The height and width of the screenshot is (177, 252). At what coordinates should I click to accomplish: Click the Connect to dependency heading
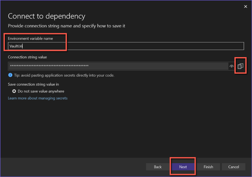click(x=46, y=16)
